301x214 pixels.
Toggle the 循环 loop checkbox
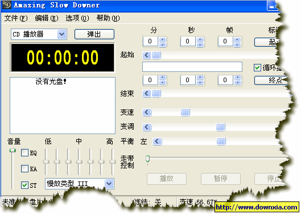tap(257, 68)
